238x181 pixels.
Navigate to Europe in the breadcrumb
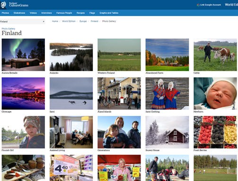coord(83,21)
